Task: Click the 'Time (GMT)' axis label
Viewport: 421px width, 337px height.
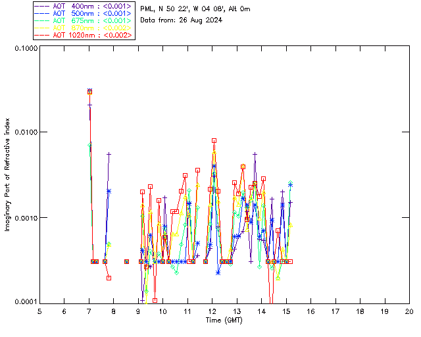Action: coord(224,321)
